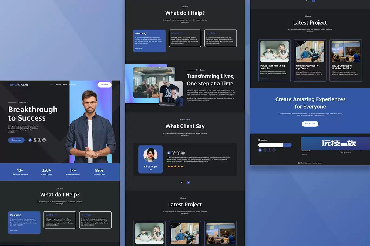Open Webinars card in left panel
Image resolution: width=370 pixels, height=246 pixels.
95,220
